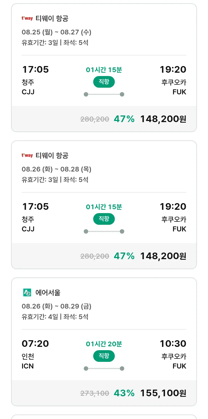Click the Air Seoul logo icon
Screen dimensions: 208x419
coord(27,292)
